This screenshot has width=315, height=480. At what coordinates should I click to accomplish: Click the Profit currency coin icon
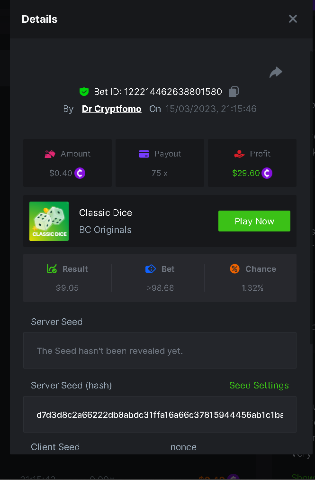(x=267, y=173)
